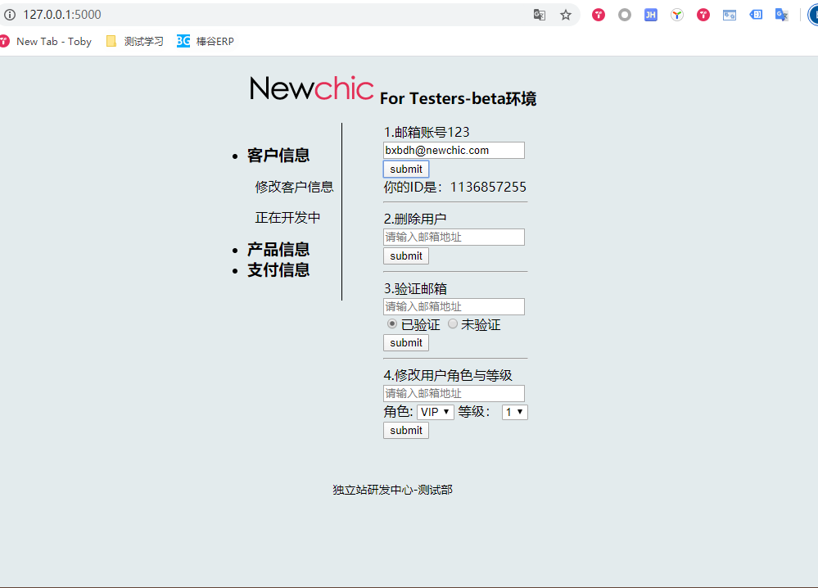This screenshot has width=818, height=588.
Task: Select the 支付信息 menu item
Action: [x=278, y=269]
